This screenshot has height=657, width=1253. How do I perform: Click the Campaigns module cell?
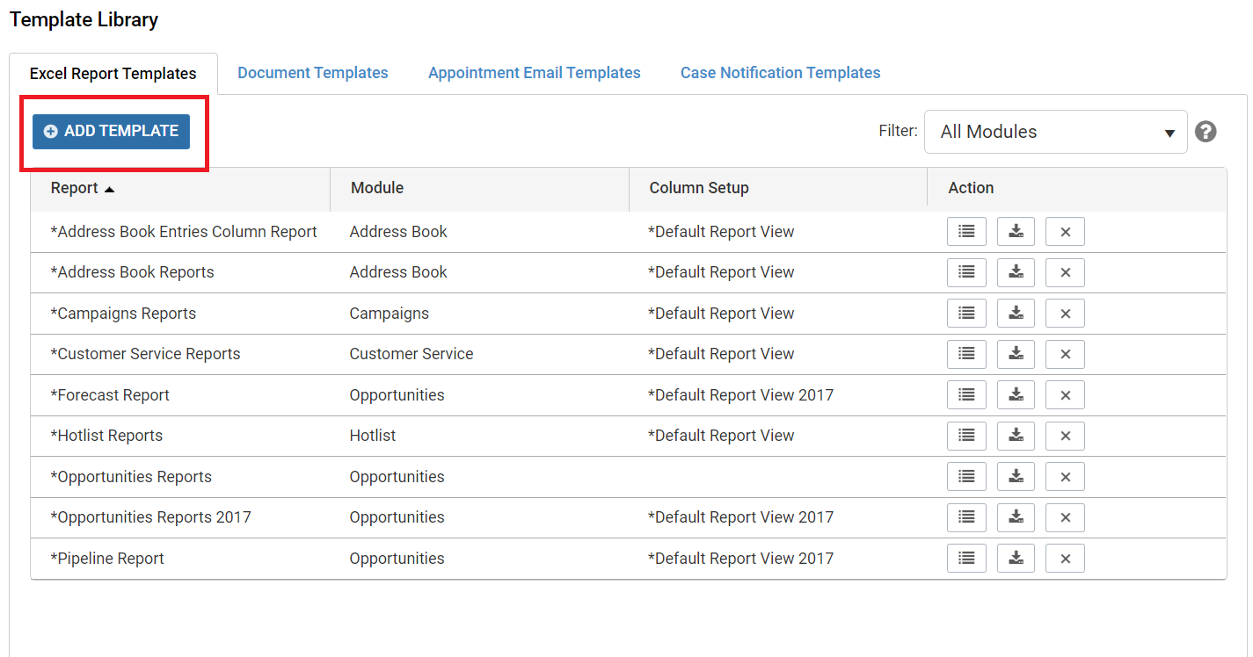pos(390,314)
